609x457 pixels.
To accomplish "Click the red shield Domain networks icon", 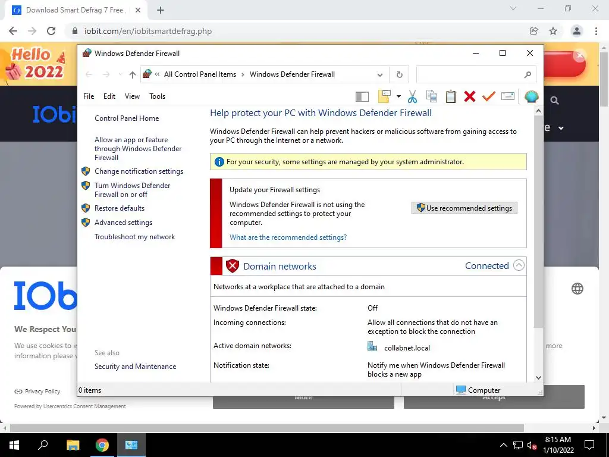I will 233,266.
